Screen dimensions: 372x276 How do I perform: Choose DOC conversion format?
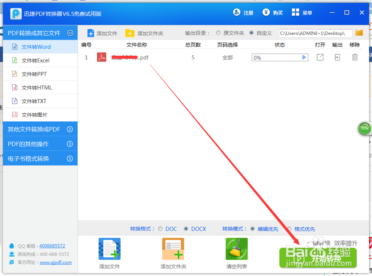pyautogui.click(x=160, y=228)
